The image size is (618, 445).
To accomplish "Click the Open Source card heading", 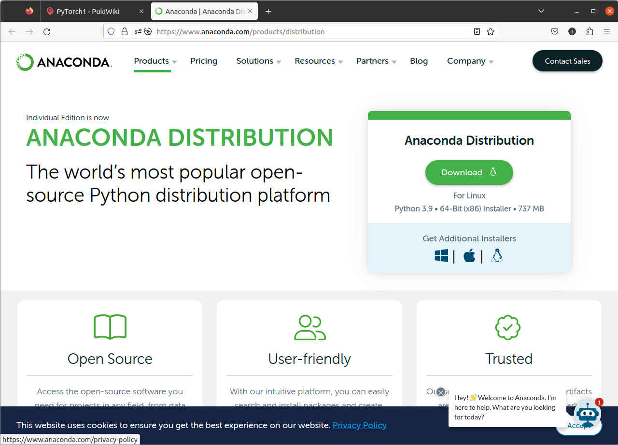I will [x=110, y=359].
